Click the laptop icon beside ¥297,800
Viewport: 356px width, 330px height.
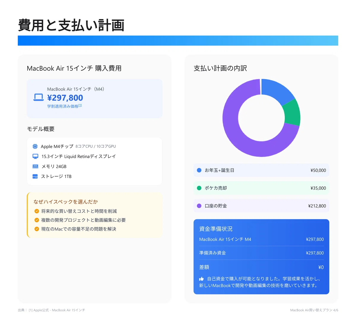click(x=39, y=97)
